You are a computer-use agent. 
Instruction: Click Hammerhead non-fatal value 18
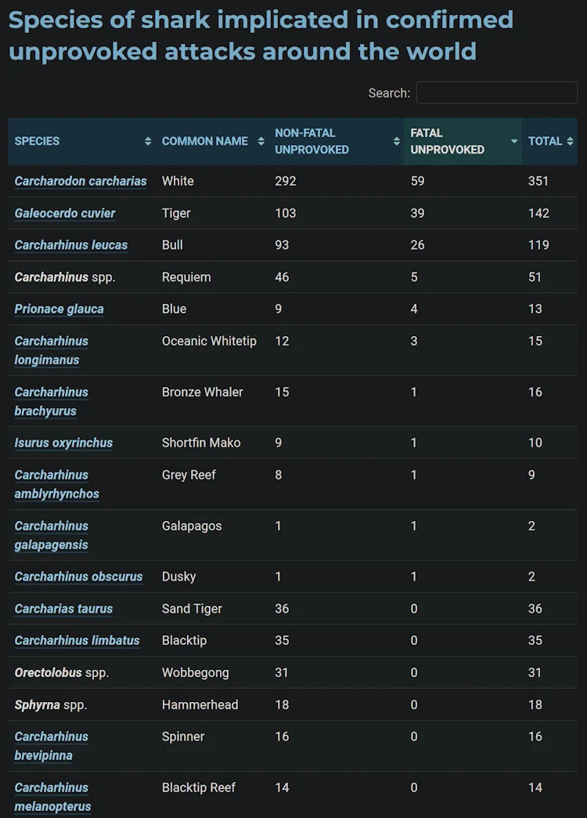(282, 705)
